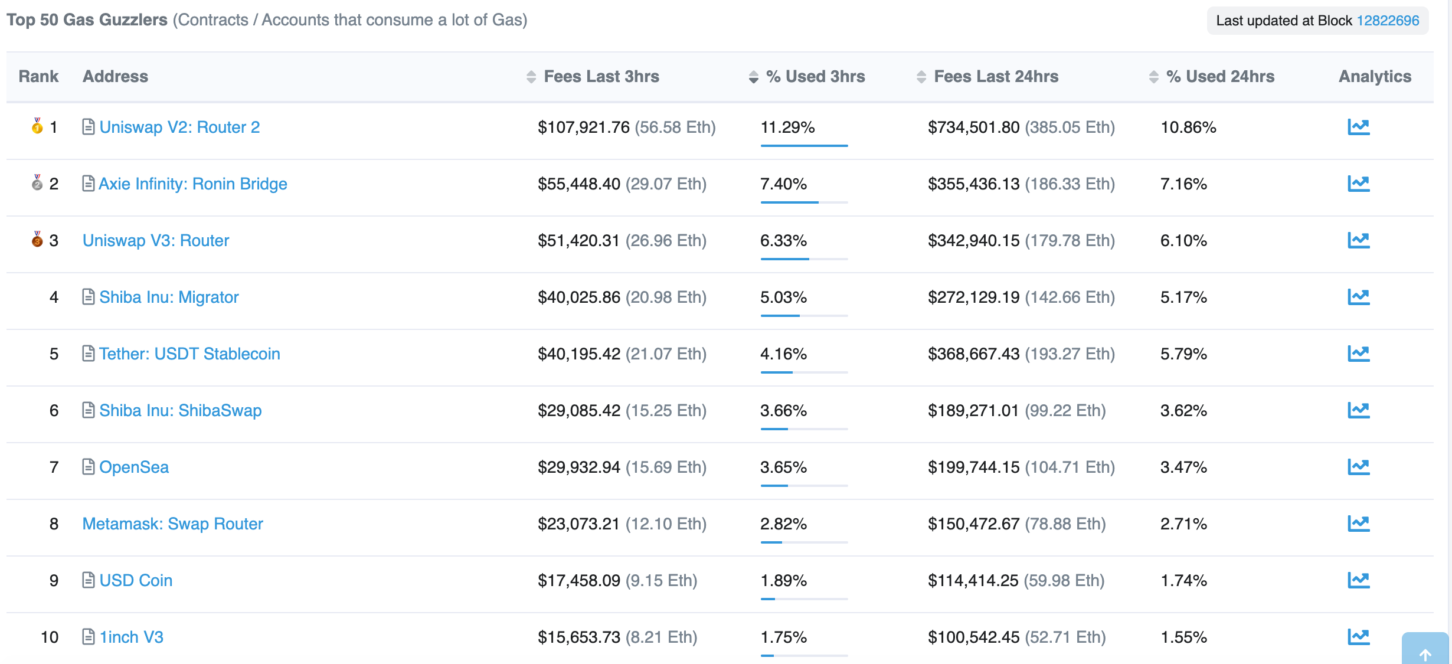Open analytics chart for Uniswap V3: Router
The width and height of the screenshot is (1452, 664).
pyautogui.click(x=1358, y=240)
